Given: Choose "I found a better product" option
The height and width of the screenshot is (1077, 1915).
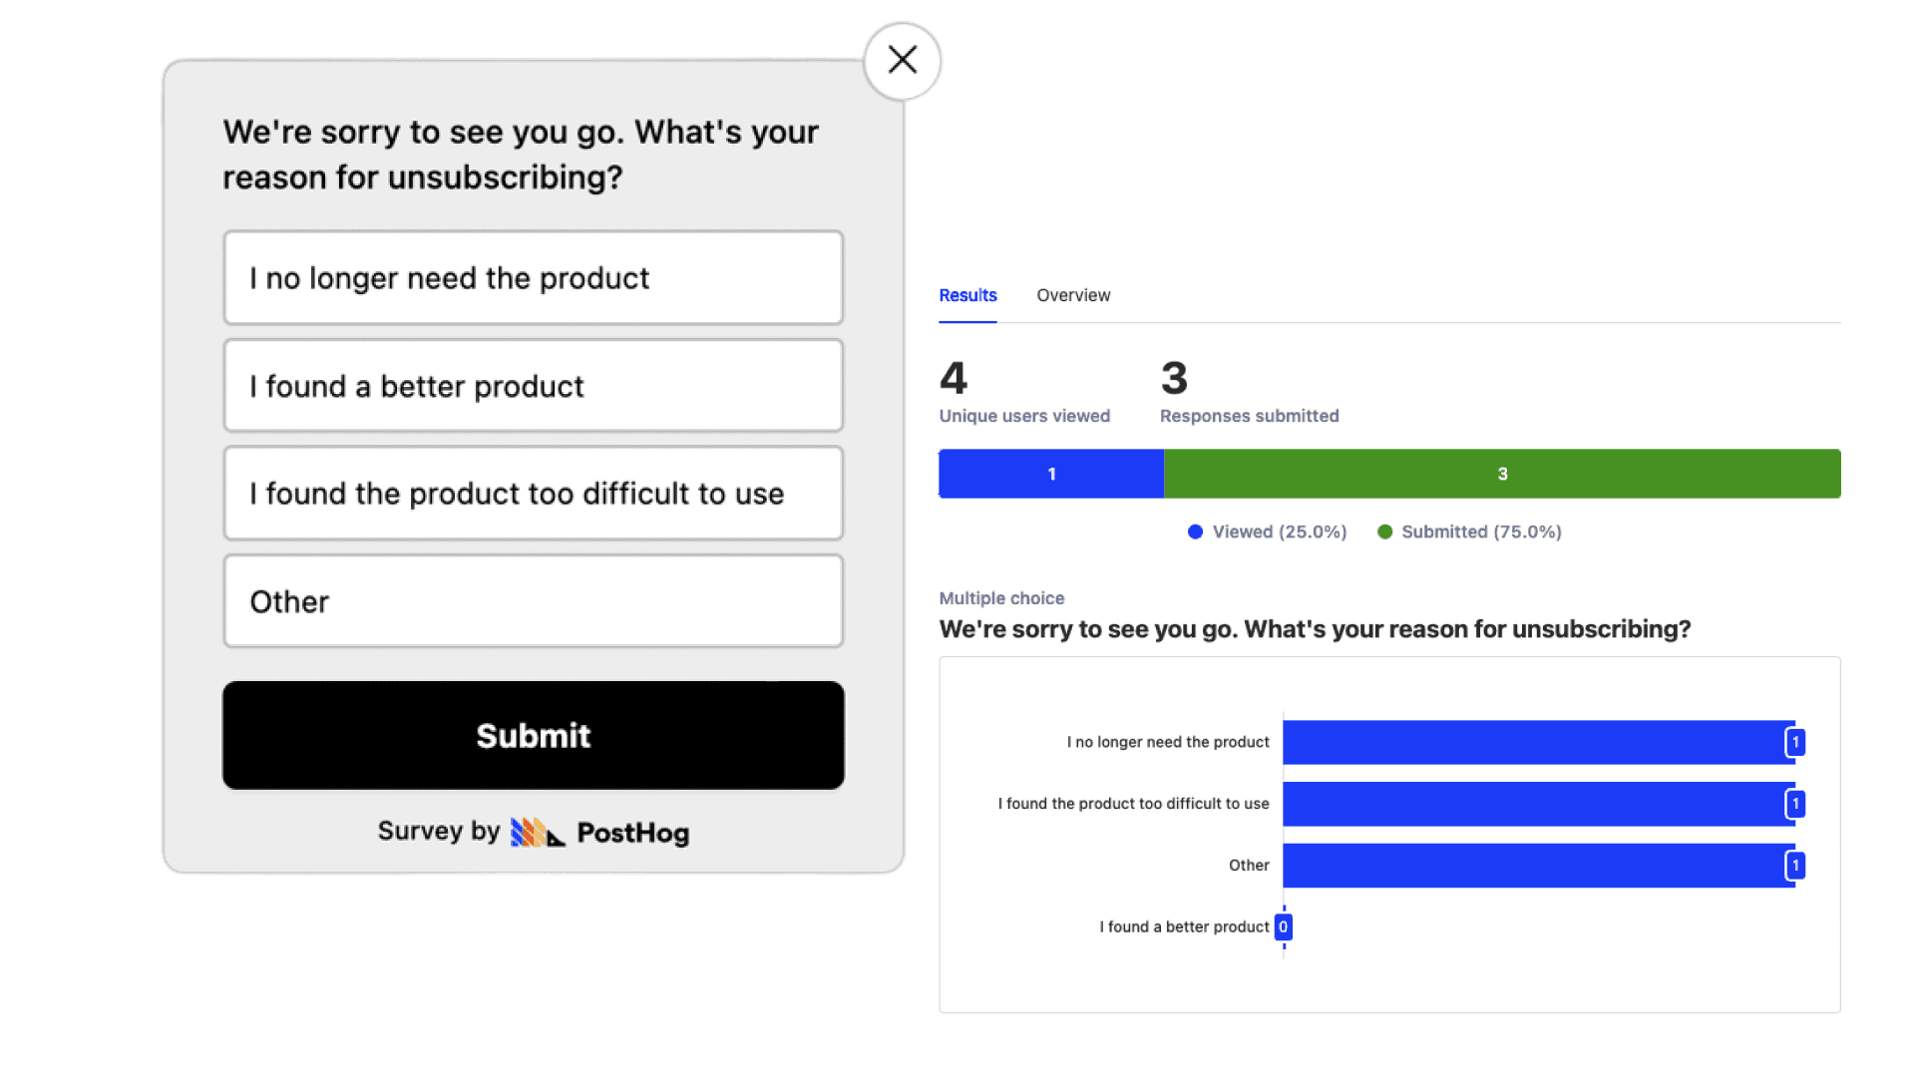Looking at the screenshot, I should [533, 386].
